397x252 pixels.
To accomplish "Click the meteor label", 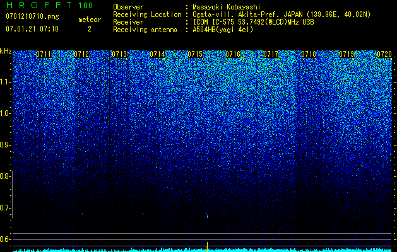I will 90,20.
